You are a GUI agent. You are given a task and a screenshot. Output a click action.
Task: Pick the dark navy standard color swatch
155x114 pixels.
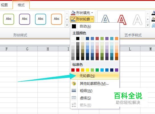tap(112, 70)
